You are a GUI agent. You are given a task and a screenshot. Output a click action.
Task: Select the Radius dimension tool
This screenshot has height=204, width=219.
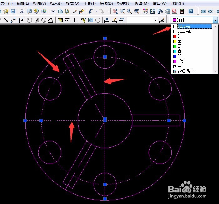pos(29,20)
